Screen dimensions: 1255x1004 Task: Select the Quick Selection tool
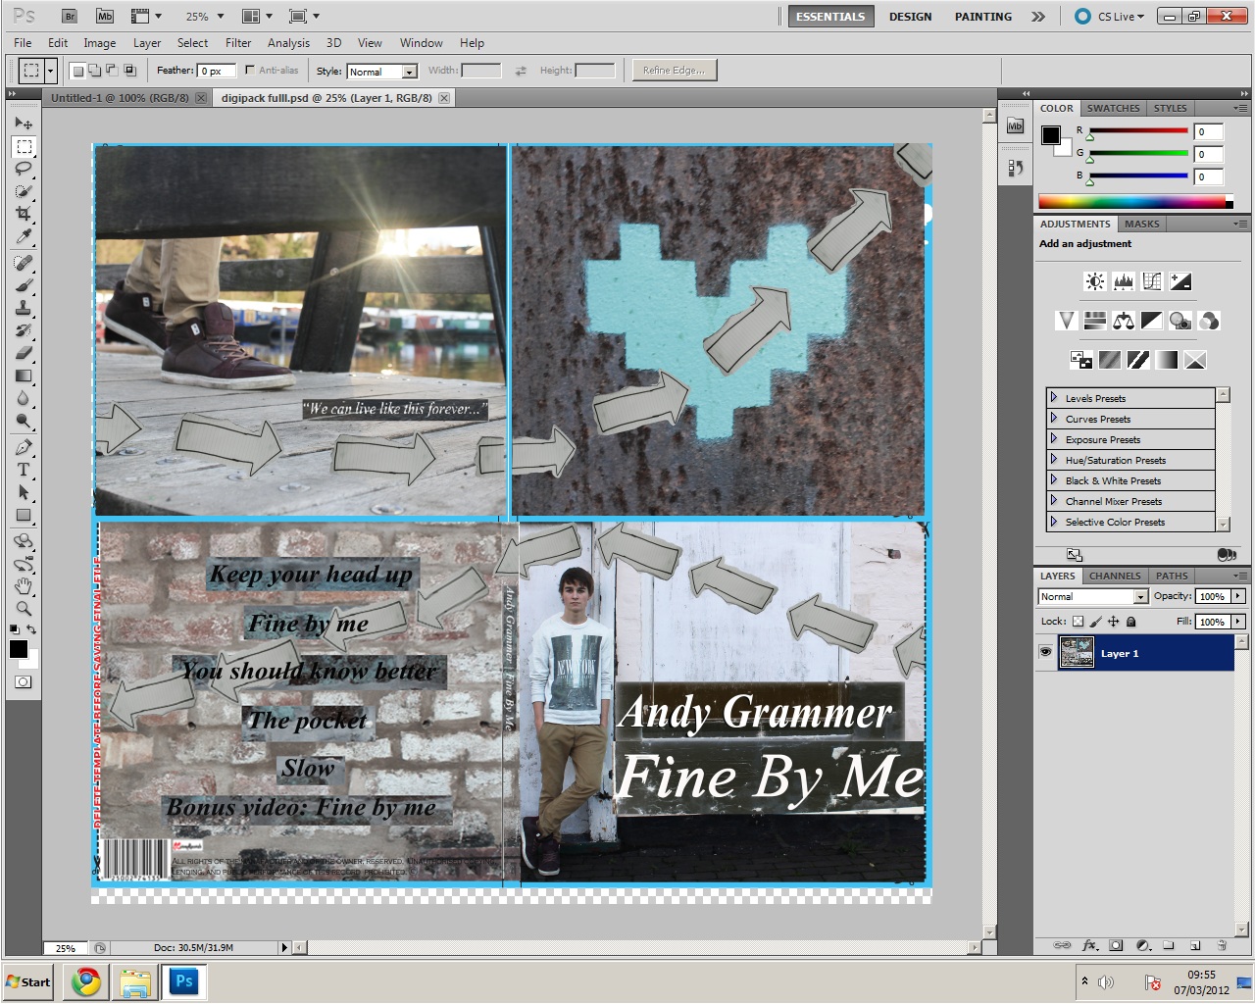(24, 190)
